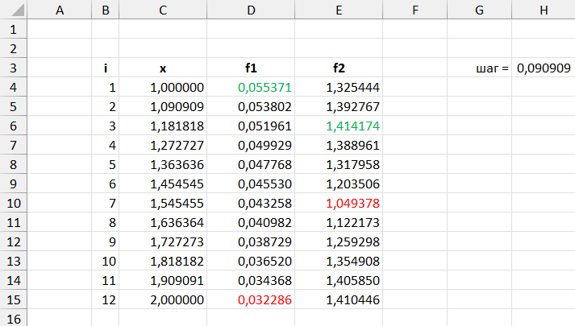Click the 'i' header cell

pyautogui.click(x=106, y=68)
